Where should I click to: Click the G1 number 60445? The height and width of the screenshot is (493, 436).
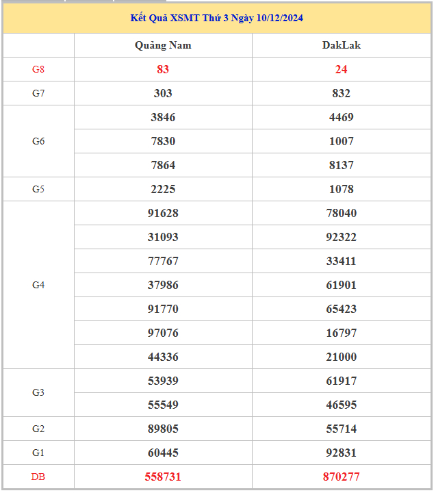click(163, 453)
